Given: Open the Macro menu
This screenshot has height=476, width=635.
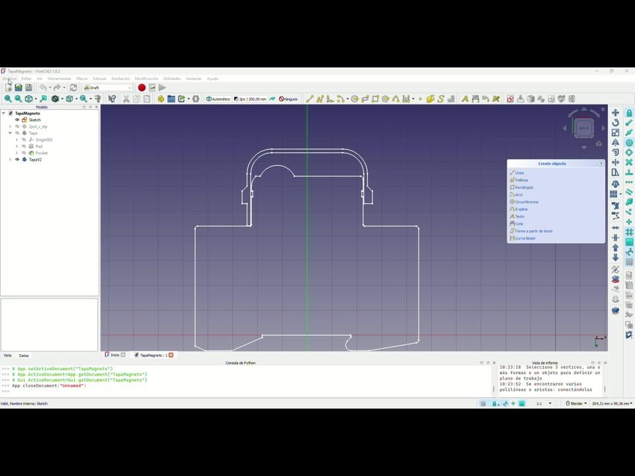Looking at the screenshot, I should [x=81, y=79].
